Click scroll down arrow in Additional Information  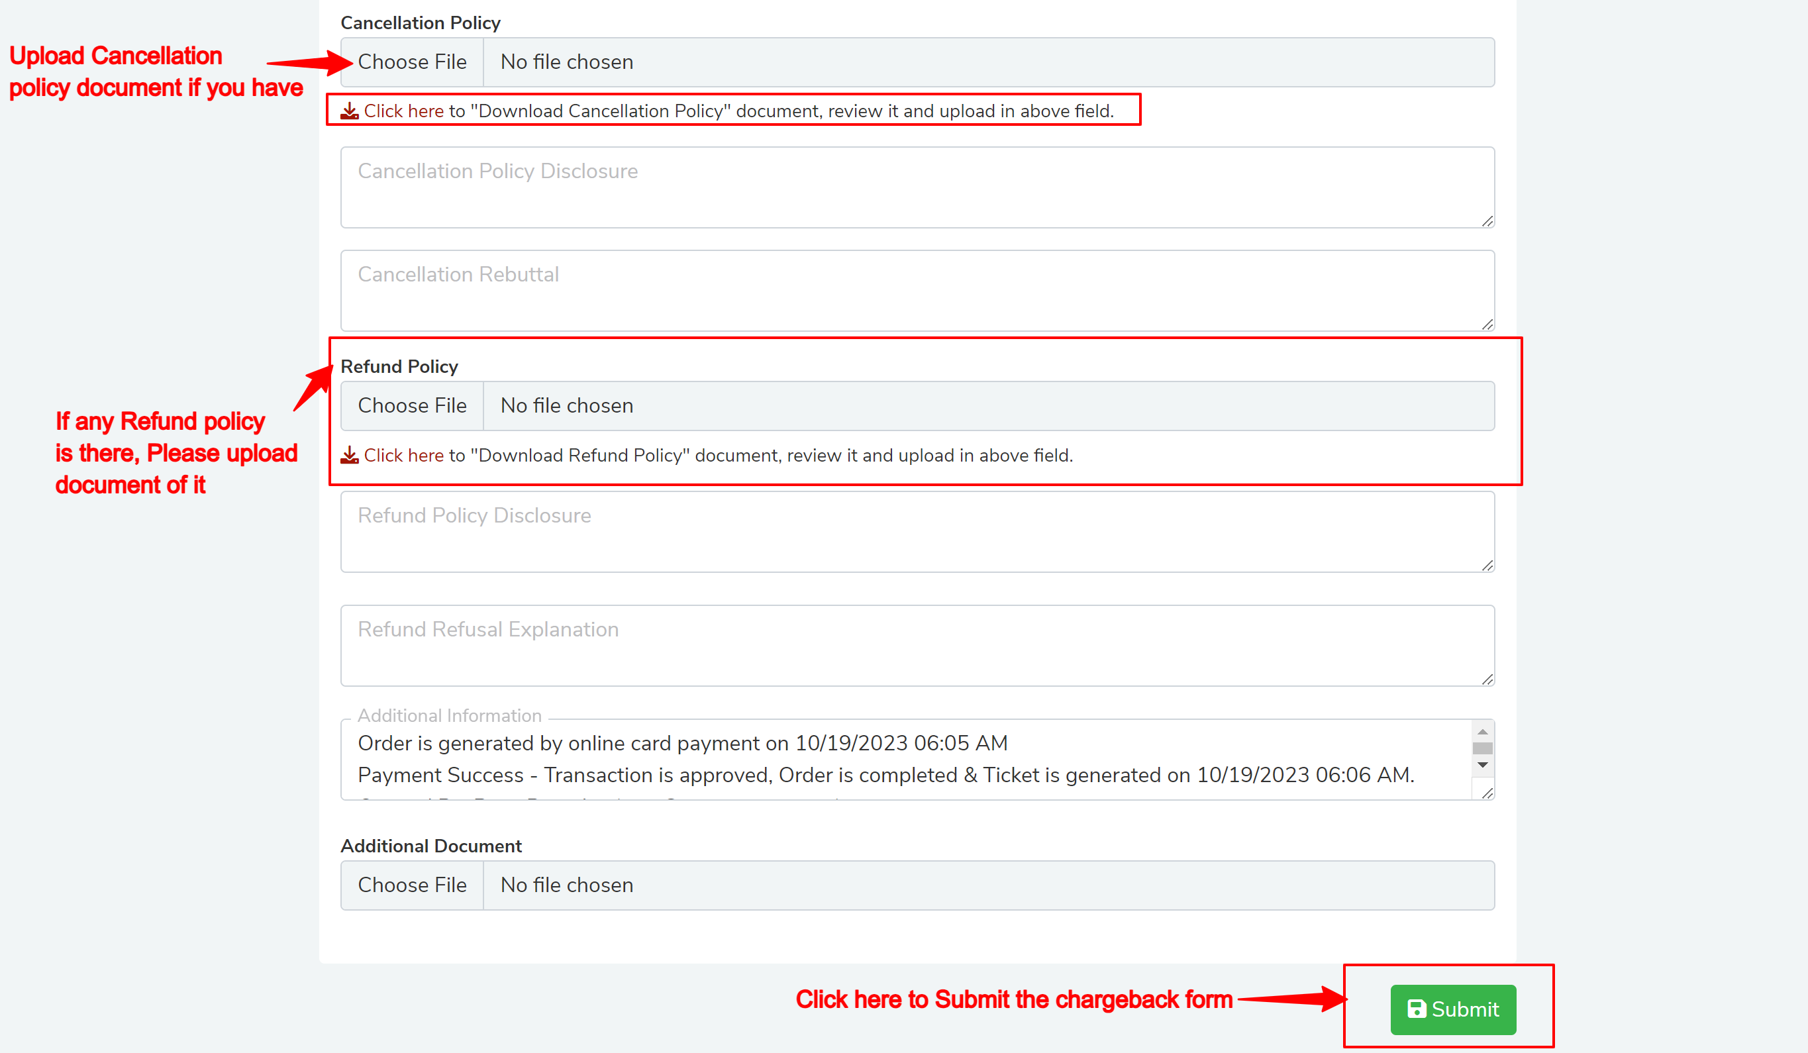pos(1482,766)
